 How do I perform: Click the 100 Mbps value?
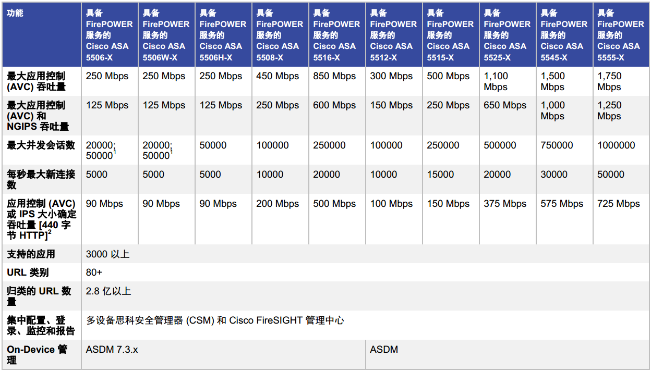392,204
